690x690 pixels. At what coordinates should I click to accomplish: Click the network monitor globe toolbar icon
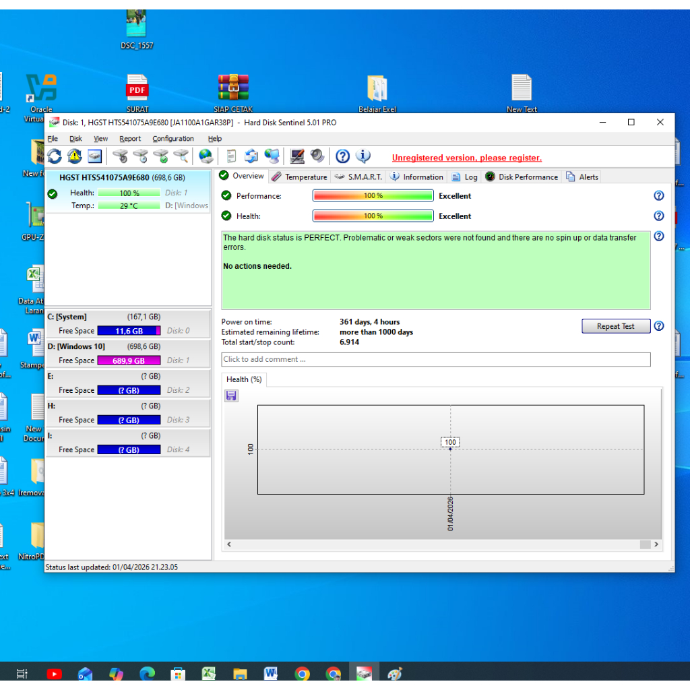tap(272, 156)
